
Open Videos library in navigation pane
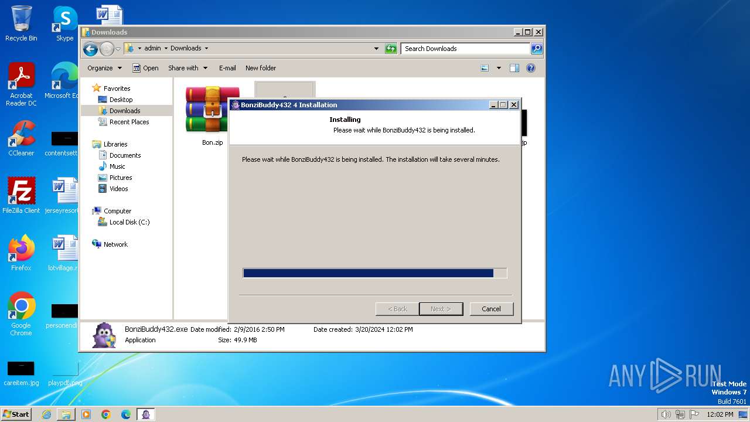[118, 189]
